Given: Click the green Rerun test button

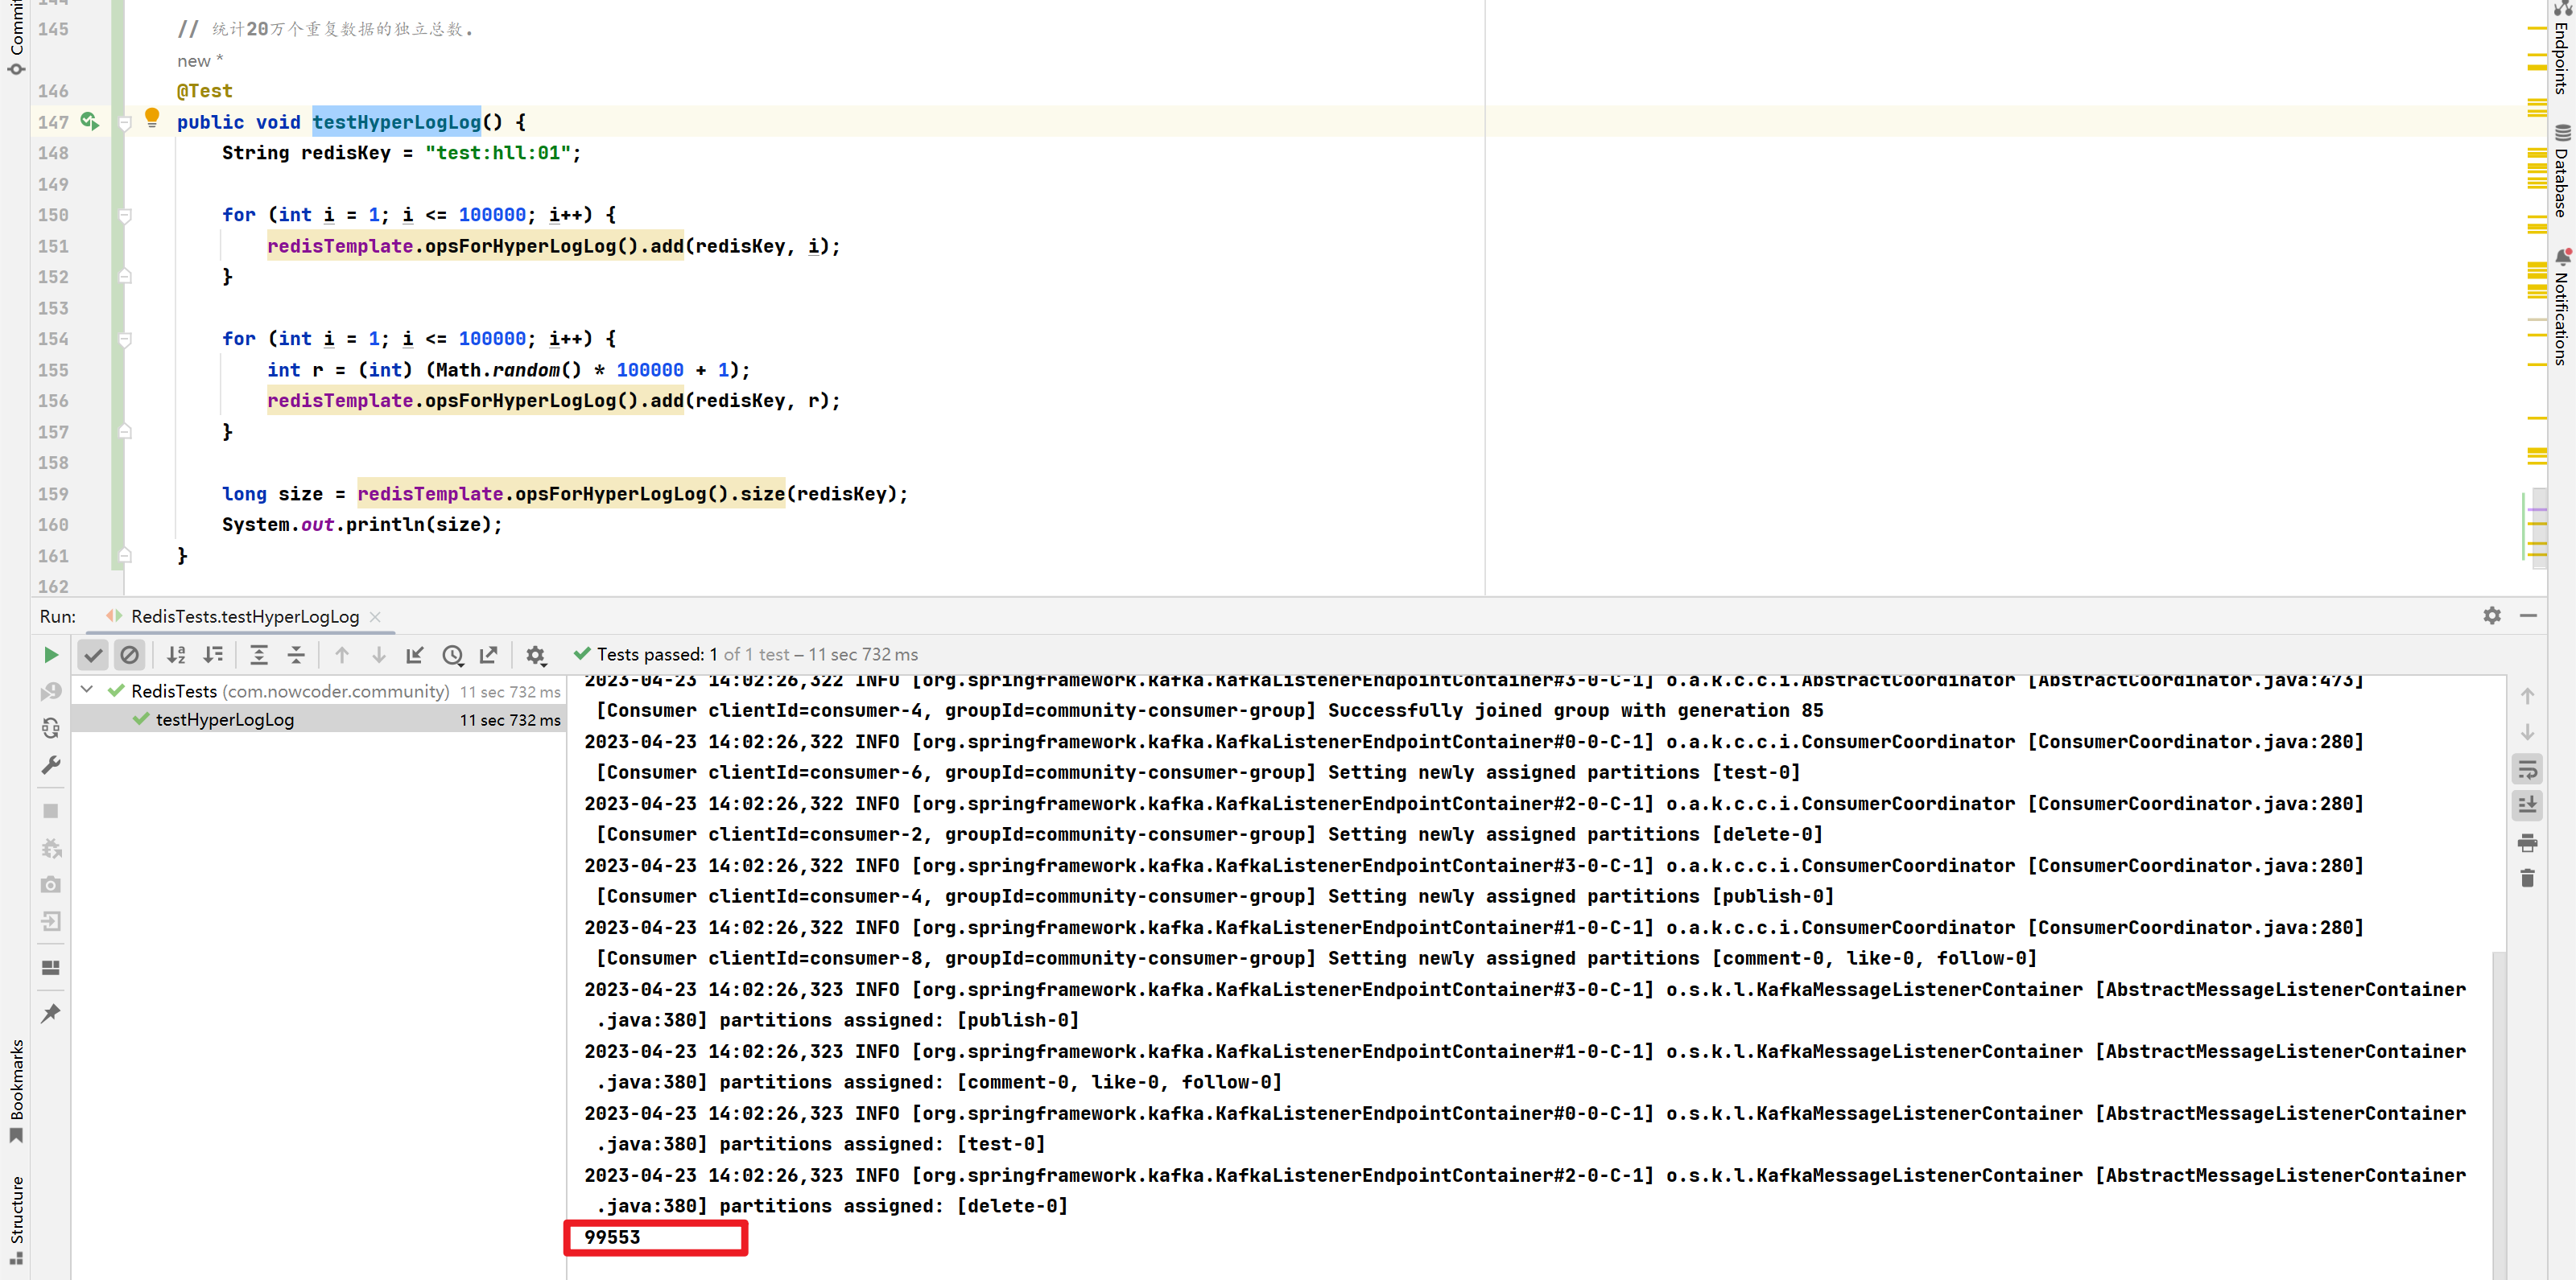Looking at the screenshot, I should tap(51, 655).
